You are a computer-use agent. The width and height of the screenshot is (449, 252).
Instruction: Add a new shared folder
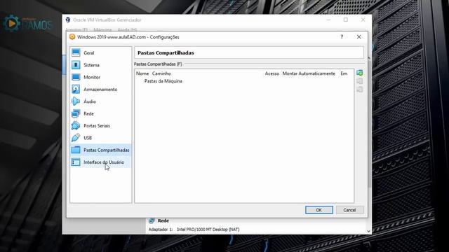tap(360, 73)
